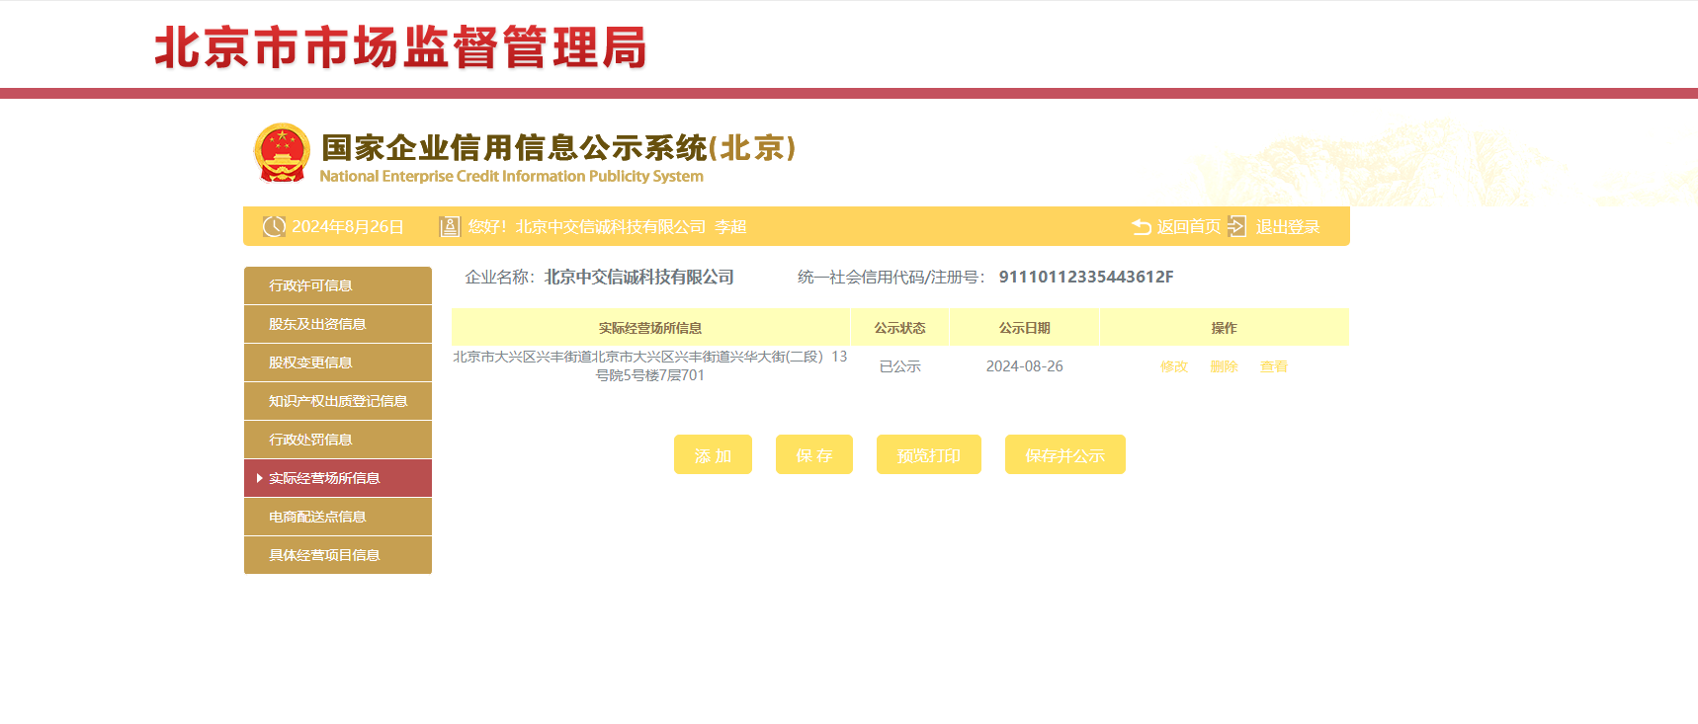Click the greeting text 您好! 北京中交信诚科技有限公司
This screenshot has height=724, width=1698.
tap(587, 226)
